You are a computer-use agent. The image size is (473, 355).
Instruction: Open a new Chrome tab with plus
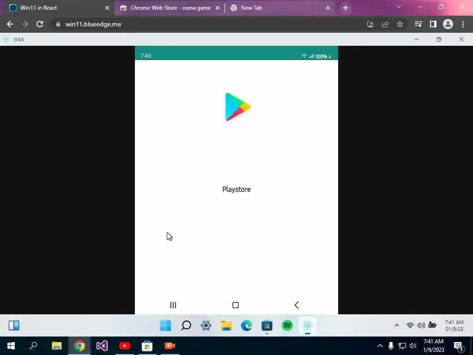point(346,8)
